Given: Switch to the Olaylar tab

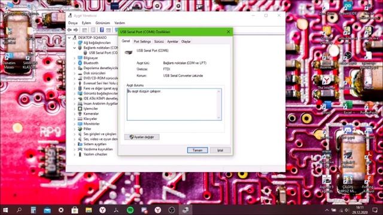Looking at the screenshot, I should [186, 42].
